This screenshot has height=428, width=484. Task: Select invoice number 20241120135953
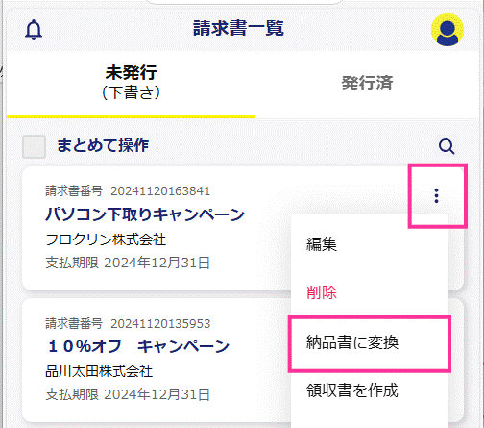pyautogui.click(x=160, y=324)
